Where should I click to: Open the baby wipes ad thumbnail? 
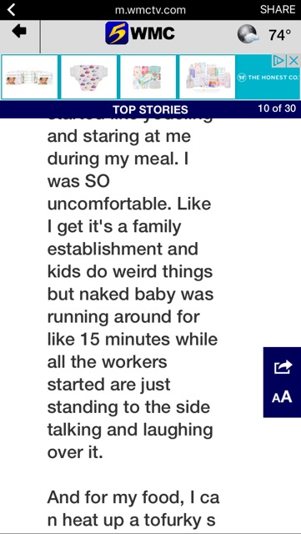[x=30, y=77]
